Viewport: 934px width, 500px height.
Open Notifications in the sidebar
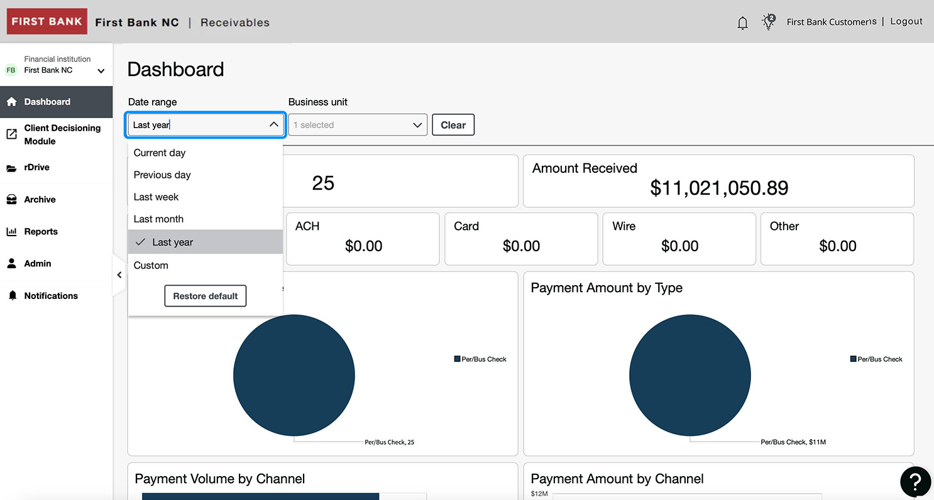click(x=57, y=296)
